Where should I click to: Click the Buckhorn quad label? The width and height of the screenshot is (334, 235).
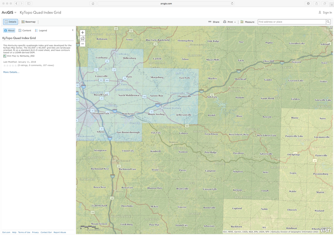[236, 227]
